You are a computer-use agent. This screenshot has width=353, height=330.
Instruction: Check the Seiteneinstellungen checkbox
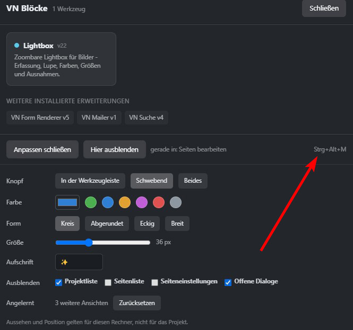coord(154,282)
